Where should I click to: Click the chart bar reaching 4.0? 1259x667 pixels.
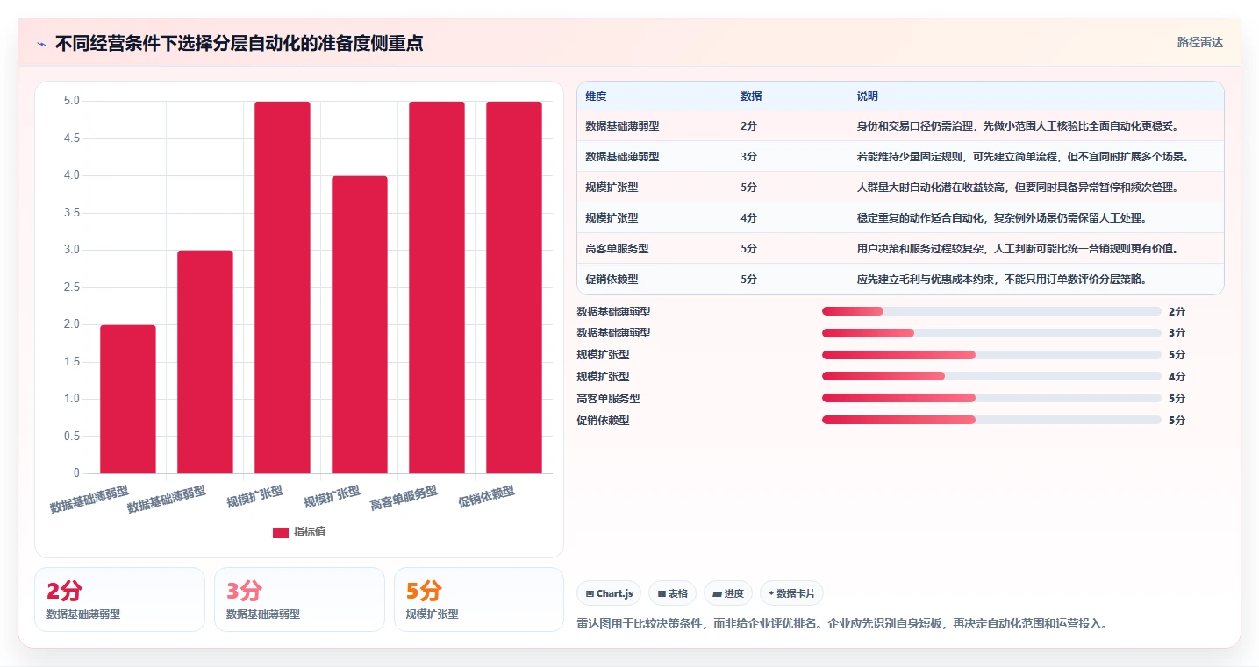click(x=360, y=324)
